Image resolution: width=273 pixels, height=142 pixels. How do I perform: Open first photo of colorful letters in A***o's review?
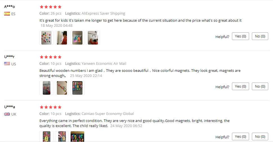(x=46, y=38)
